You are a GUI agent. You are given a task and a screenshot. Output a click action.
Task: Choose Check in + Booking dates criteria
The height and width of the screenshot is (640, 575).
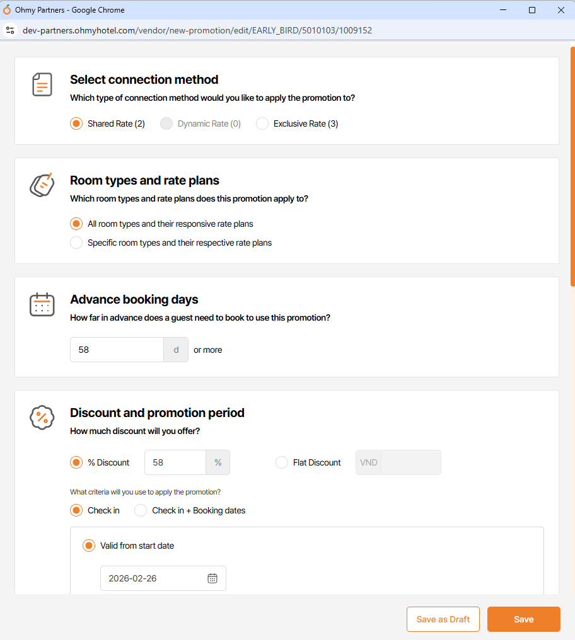click(x=141, y=510)
